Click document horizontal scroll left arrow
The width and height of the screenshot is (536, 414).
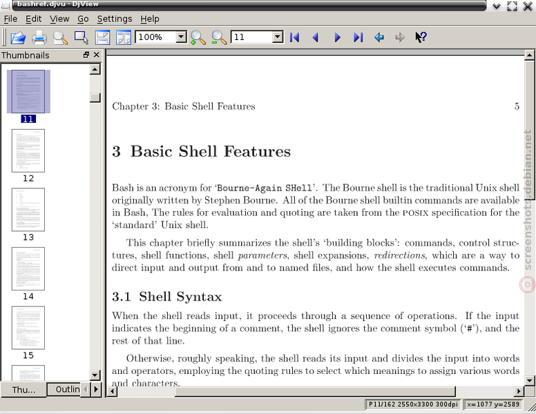click(112, 391)
